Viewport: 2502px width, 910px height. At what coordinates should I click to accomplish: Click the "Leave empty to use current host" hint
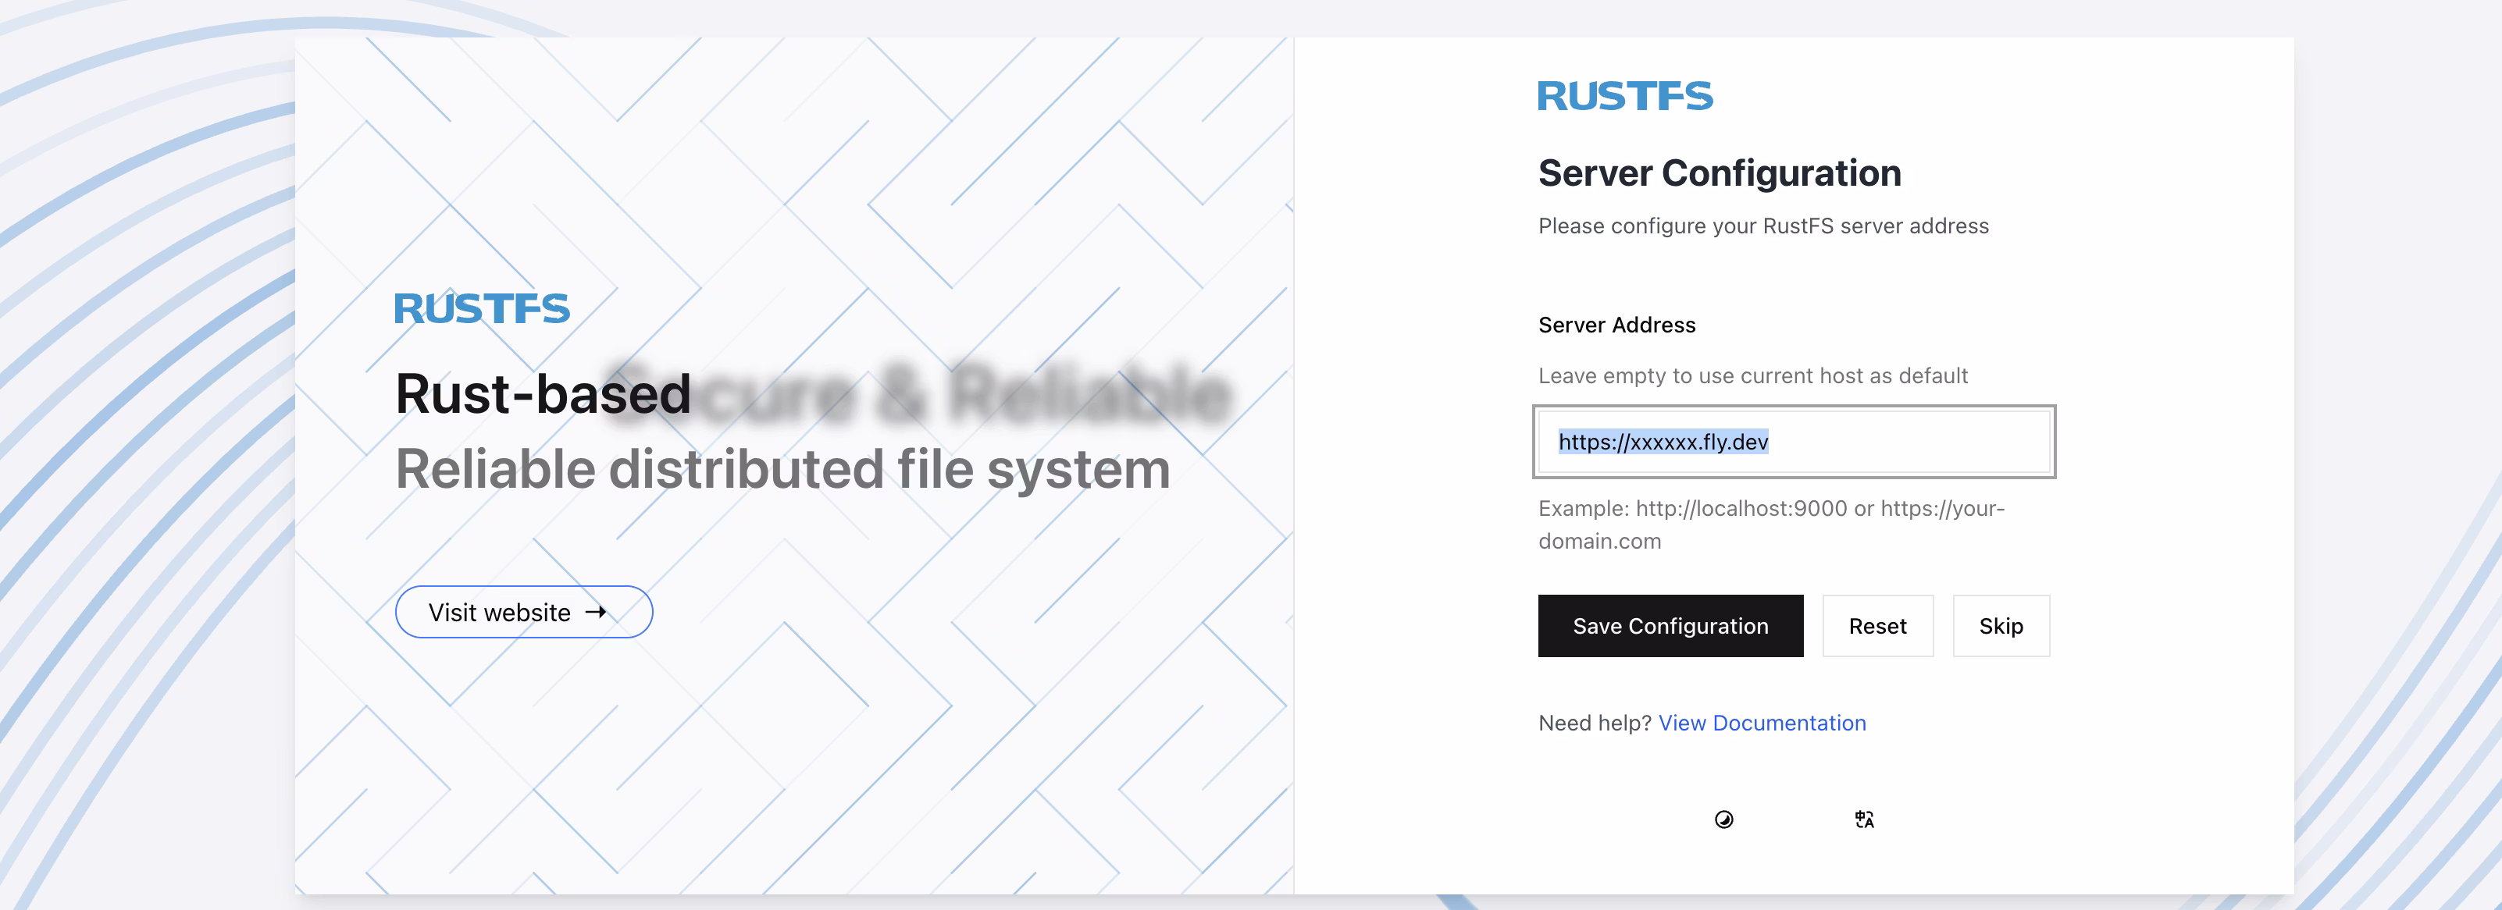point(1753,376)
